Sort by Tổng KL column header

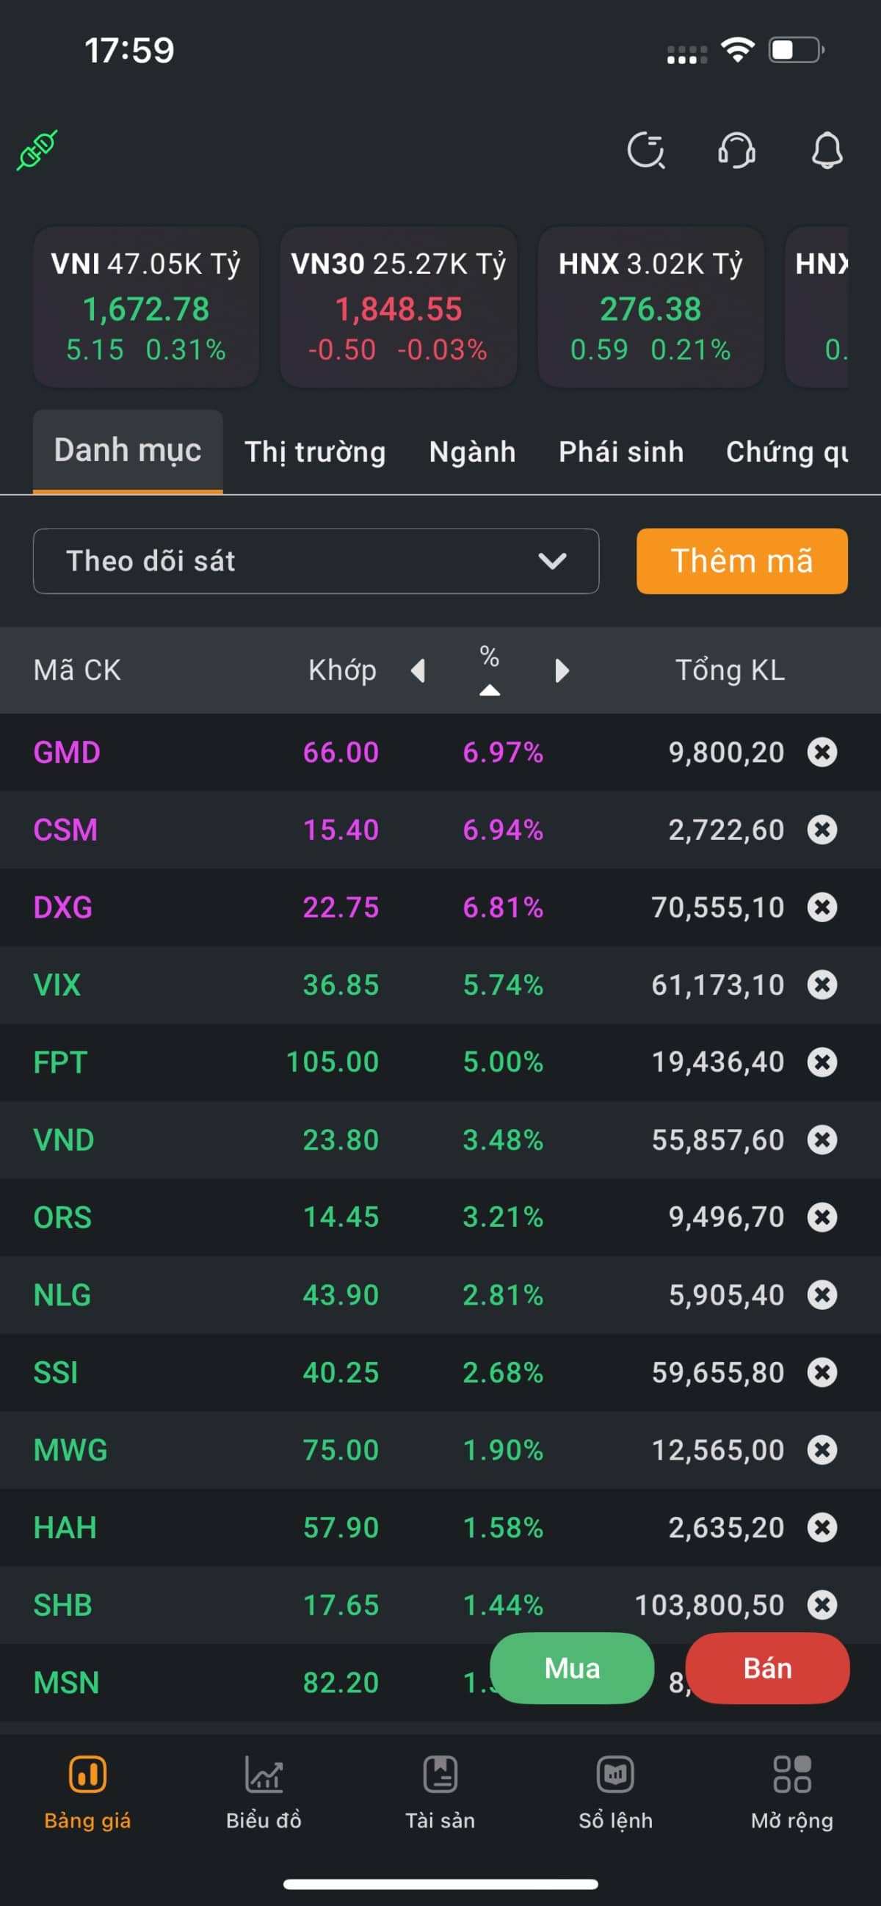(730, 670)
